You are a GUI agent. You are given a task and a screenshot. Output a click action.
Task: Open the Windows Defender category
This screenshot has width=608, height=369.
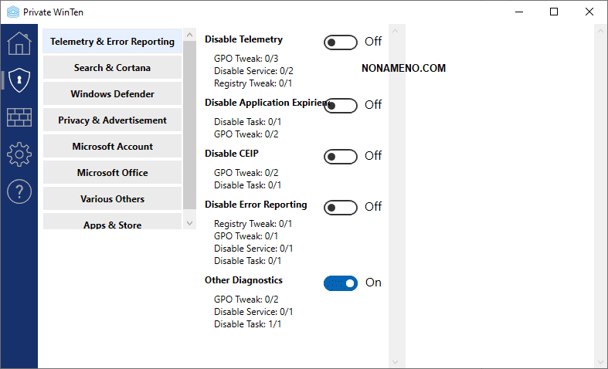pos(112,94)
